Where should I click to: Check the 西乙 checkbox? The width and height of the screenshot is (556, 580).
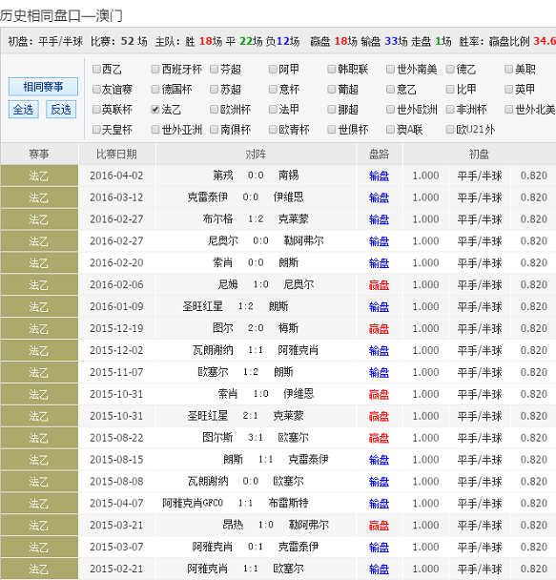point(96,70)
